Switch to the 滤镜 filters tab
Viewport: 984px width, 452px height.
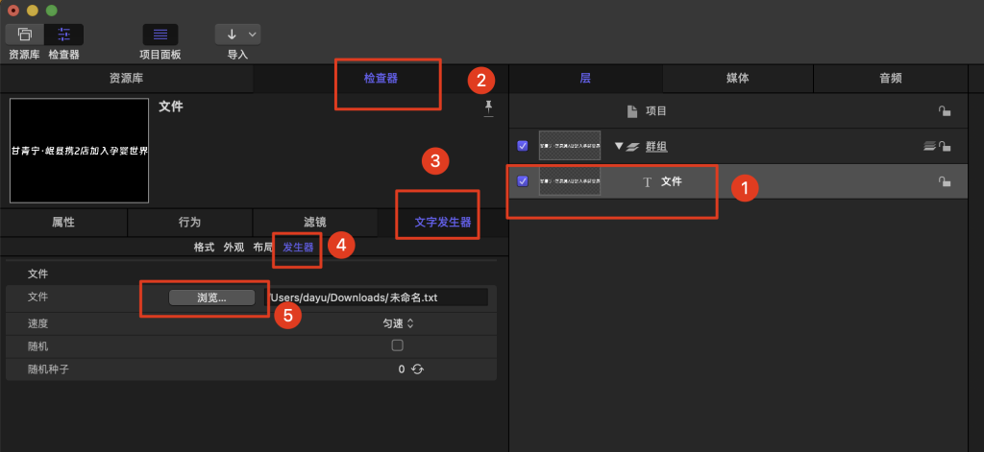coord(314,223)
